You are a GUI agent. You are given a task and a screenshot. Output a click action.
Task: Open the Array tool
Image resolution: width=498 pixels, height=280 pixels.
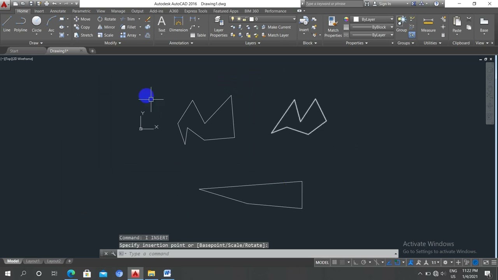128,35
